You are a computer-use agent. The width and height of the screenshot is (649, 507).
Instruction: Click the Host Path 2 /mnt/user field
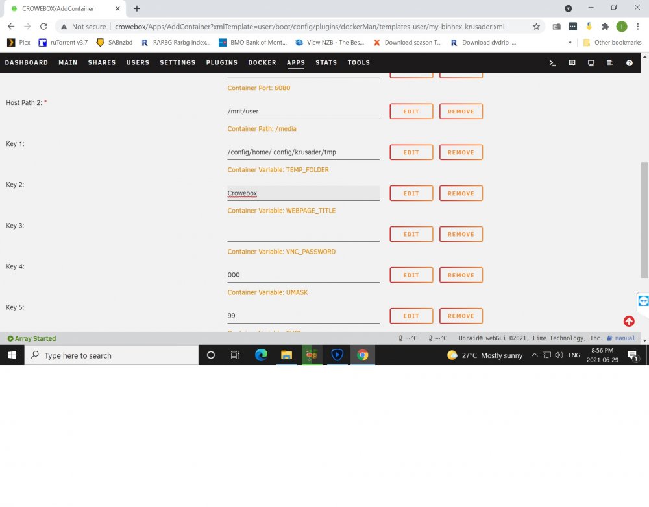pyautogui.click(x=303, y=112)
